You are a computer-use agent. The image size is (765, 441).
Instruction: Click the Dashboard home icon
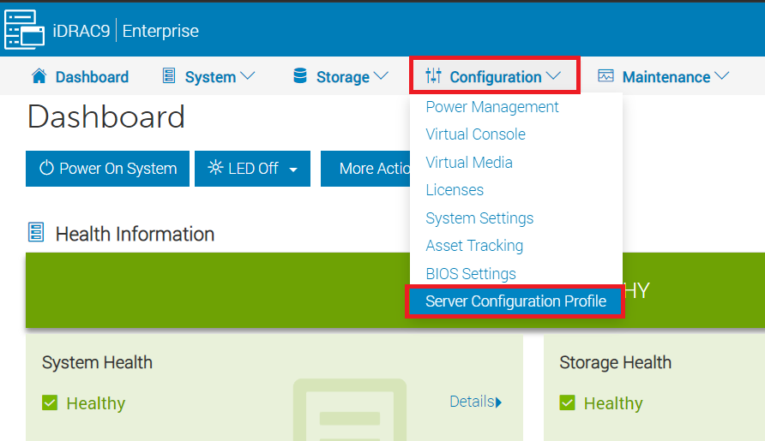39,76
